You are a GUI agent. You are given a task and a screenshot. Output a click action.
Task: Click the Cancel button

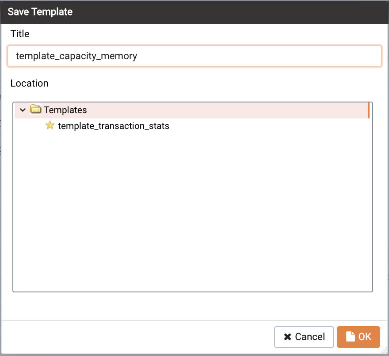point(304,337)
